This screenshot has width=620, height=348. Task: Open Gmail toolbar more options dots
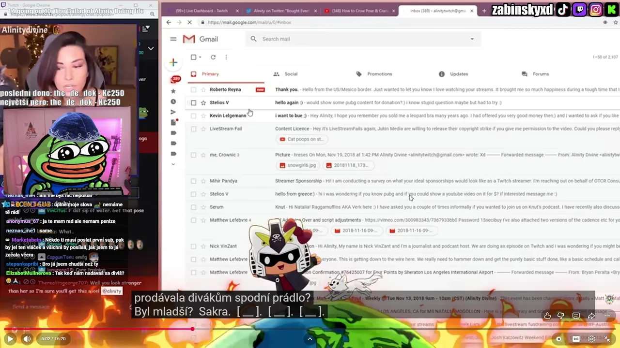[x=226, y=57]
